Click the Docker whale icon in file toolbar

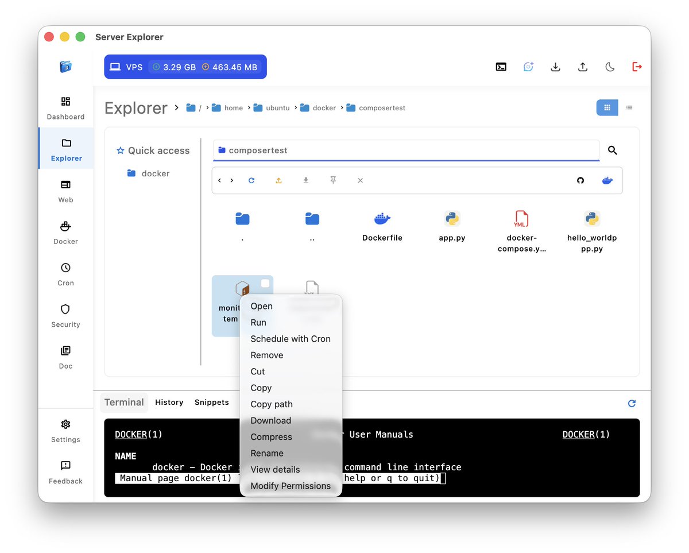607,180
